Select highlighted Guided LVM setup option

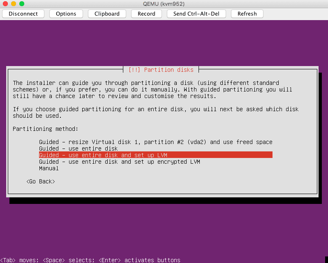coord(155,155)
